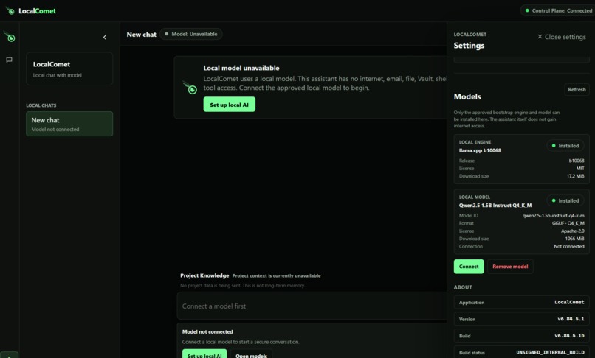Click the Apache-2.0 license value
The height and width of the screenshot is (358, 595).
point(573,231)
